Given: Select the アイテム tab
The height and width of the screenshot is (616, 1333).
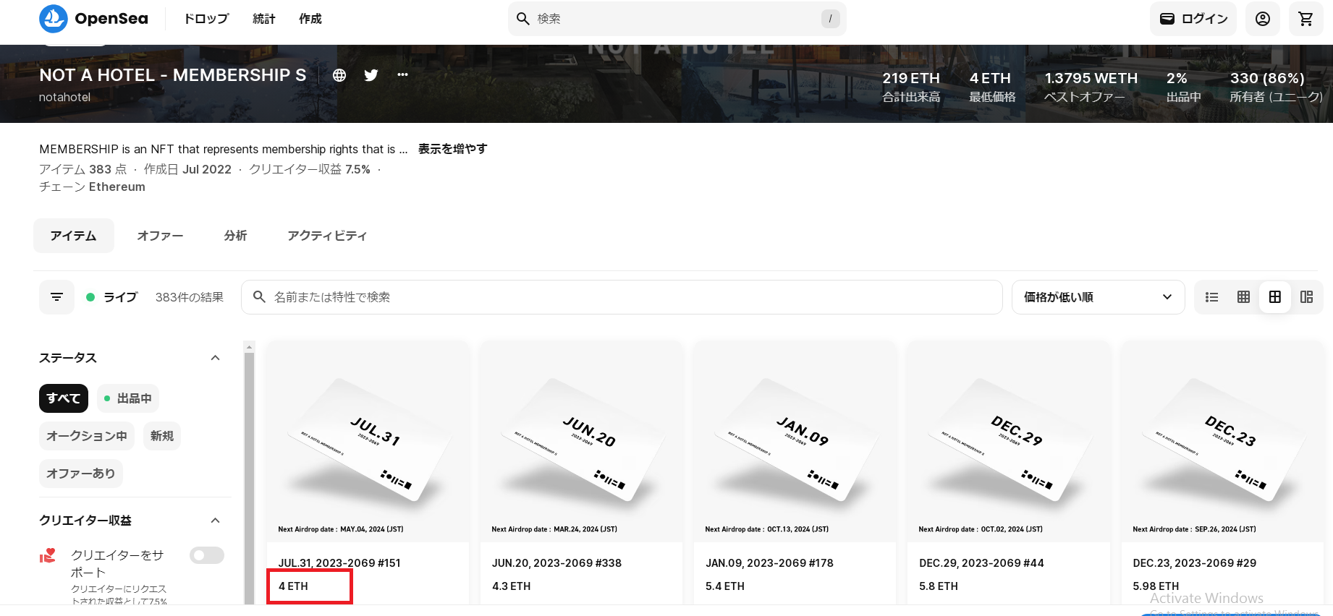Looking at the screenshot, I should tap(74, 236).
